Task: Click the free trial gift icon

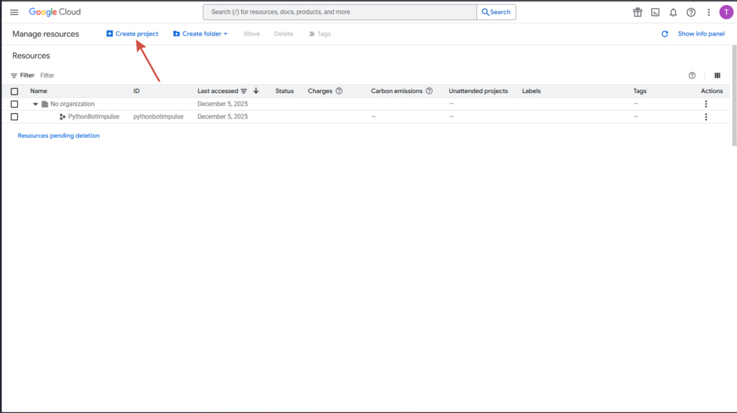Action: [637, 12]
